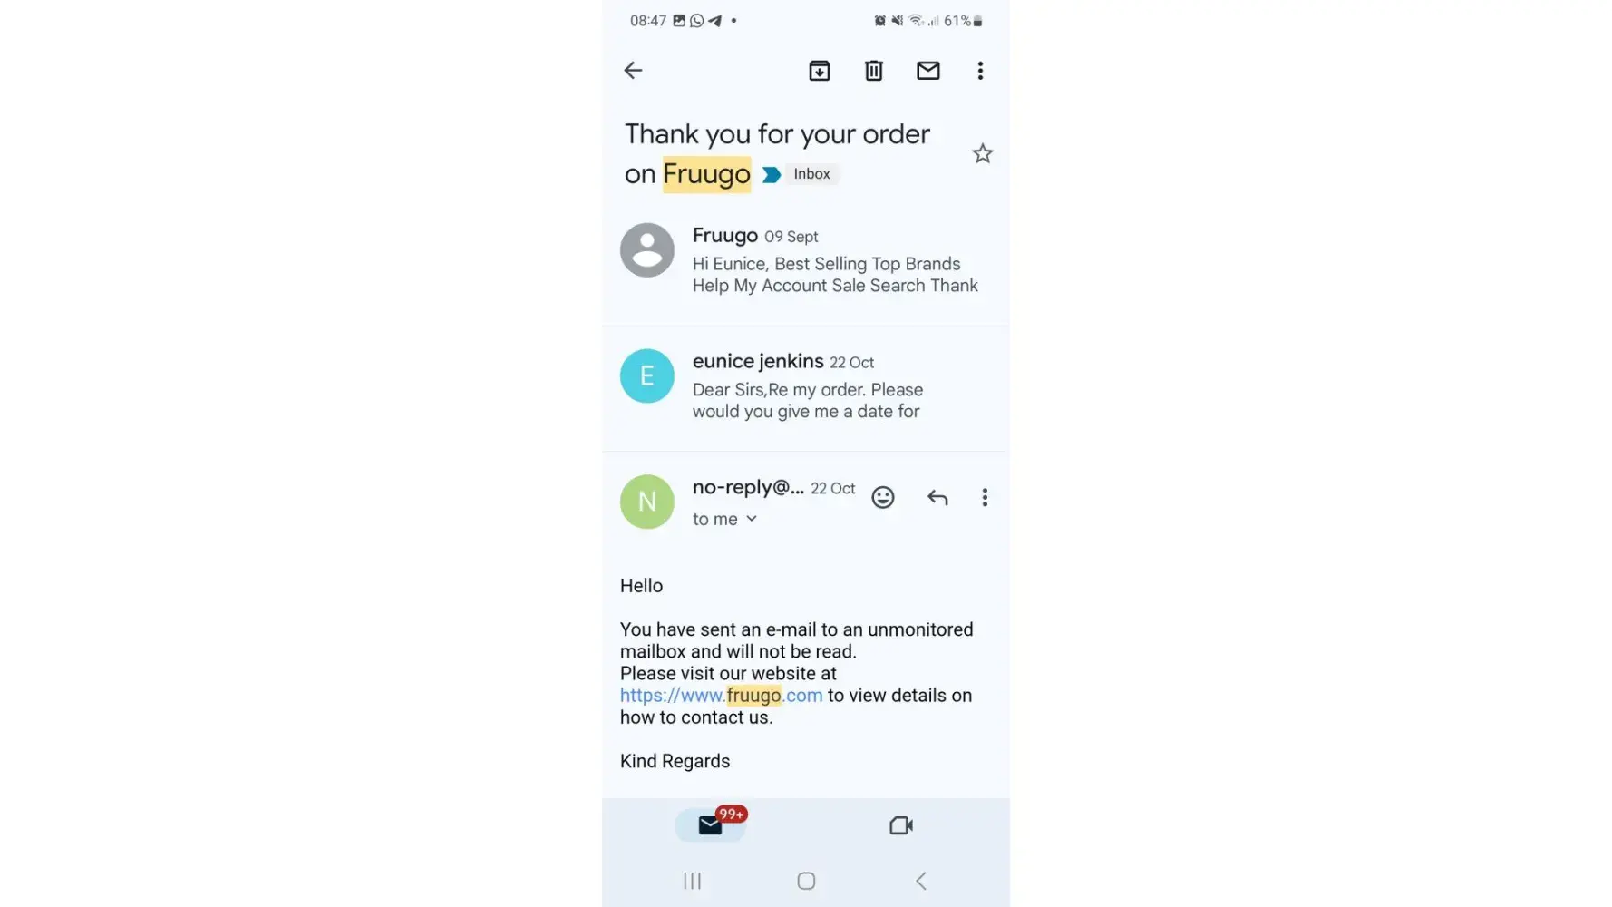Star the Fruugo order conversation

(x=983, y=154)
